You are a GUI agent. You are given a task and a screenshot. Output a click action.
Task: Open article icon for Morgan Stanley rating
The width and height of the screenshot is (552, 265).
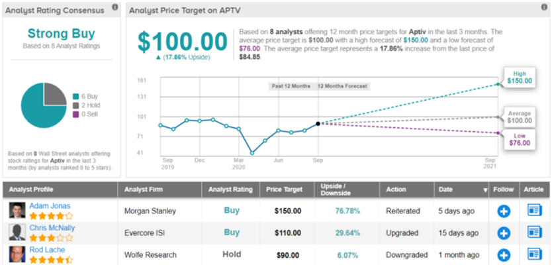[535, 211]
